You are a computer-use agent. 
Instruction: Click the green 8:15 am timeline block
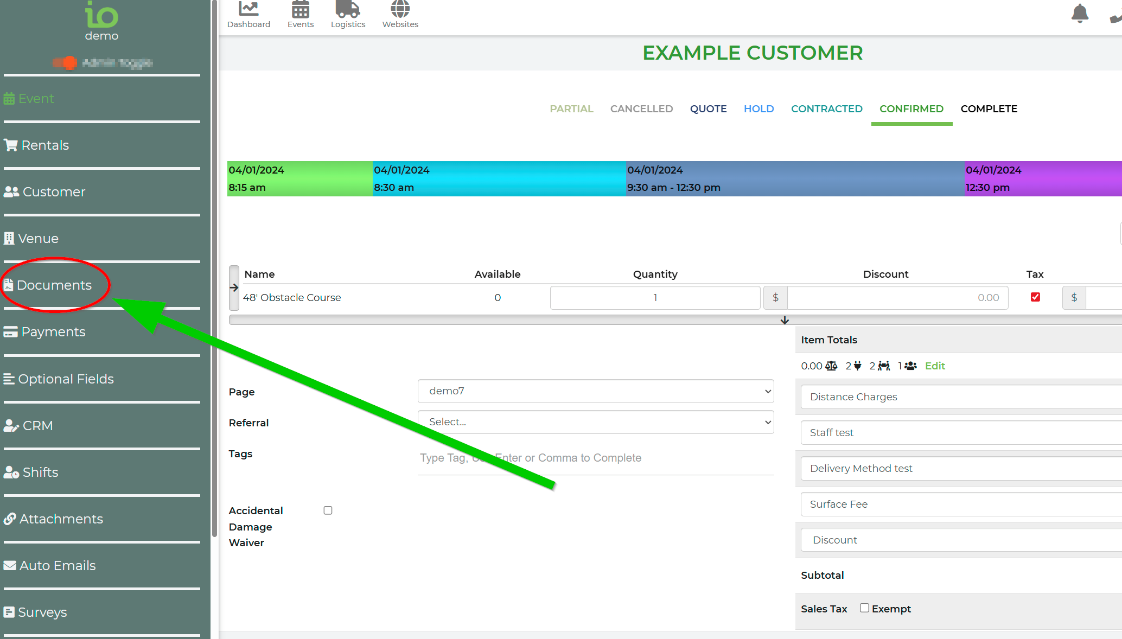coord(299,178)
